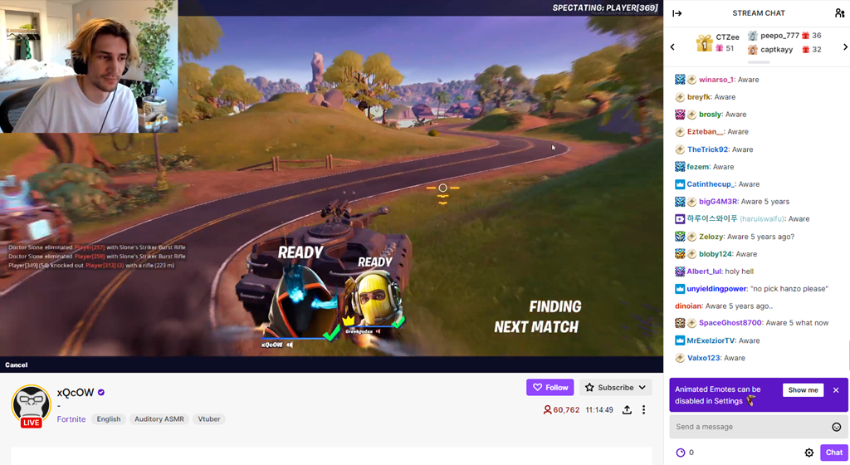Dismiss the Animated Emotes notice

click(x=836, y=390)
